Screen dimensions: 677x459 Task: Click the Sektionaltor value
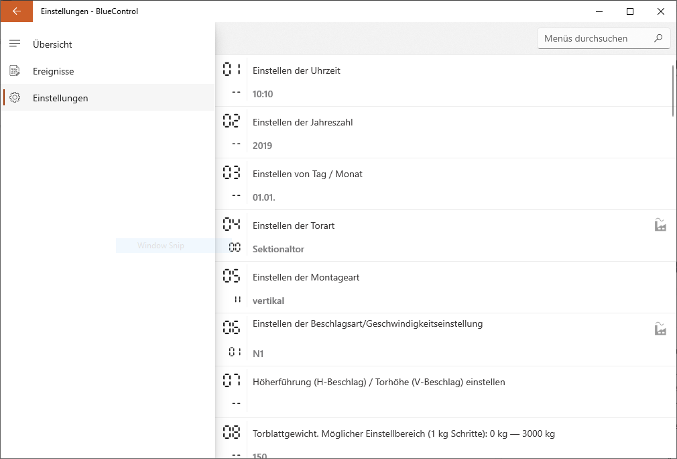[278, 249]
